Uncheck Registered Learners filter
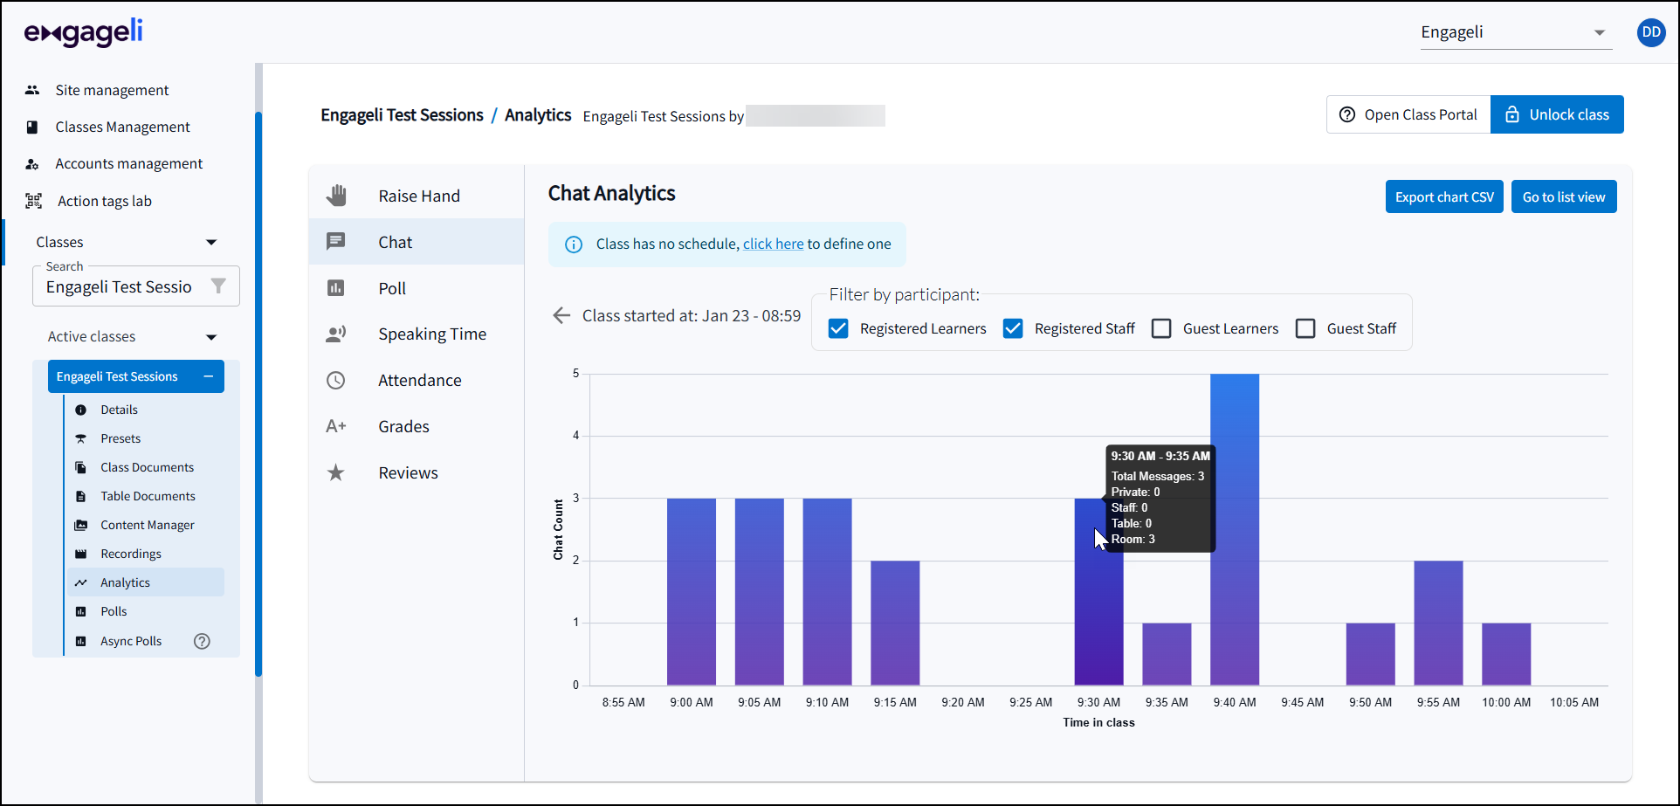Viewport: 1680px width, 806px height. (838, 328)
